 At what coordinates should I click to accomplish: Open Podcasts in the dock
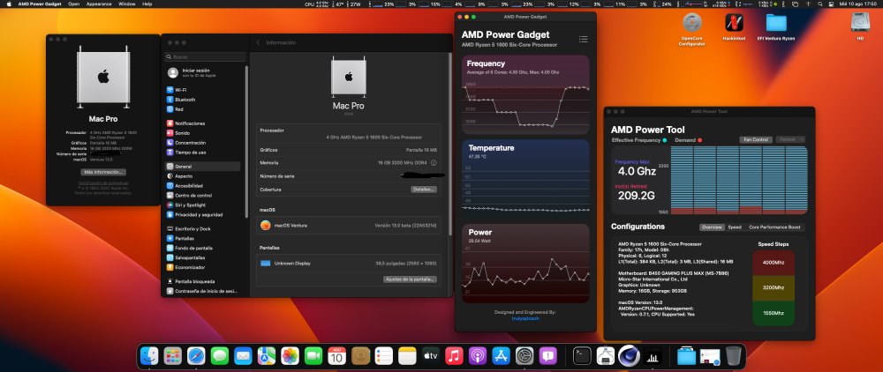(x=478, y=356)
